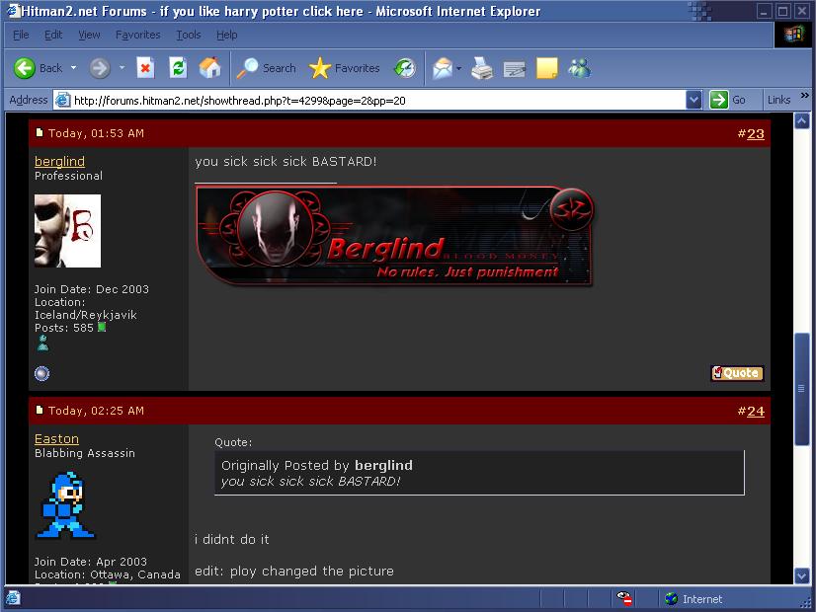Click the Links toolbar label
This screenshot has width=816, height=612.
[x=778, y=100]
